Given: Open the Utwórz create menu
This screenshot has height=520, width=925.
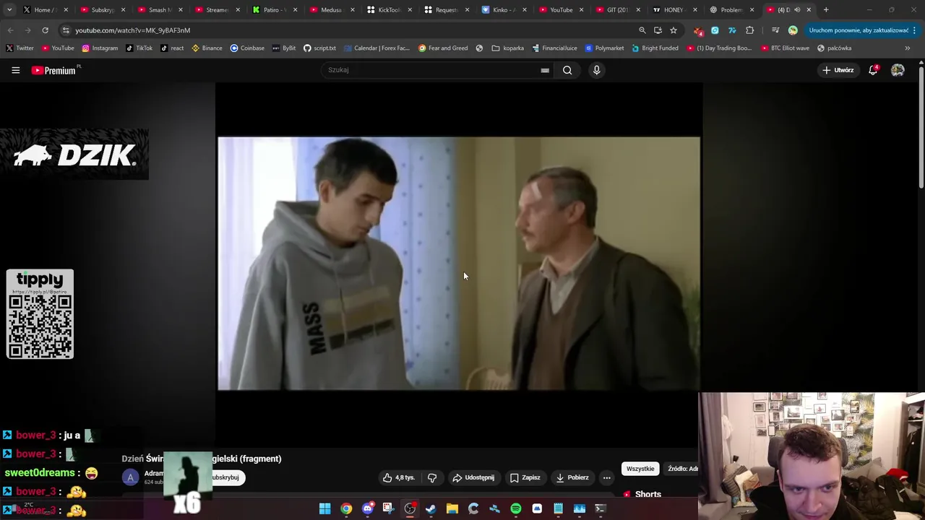Looking at the screenshot, I should click(838, 70).
